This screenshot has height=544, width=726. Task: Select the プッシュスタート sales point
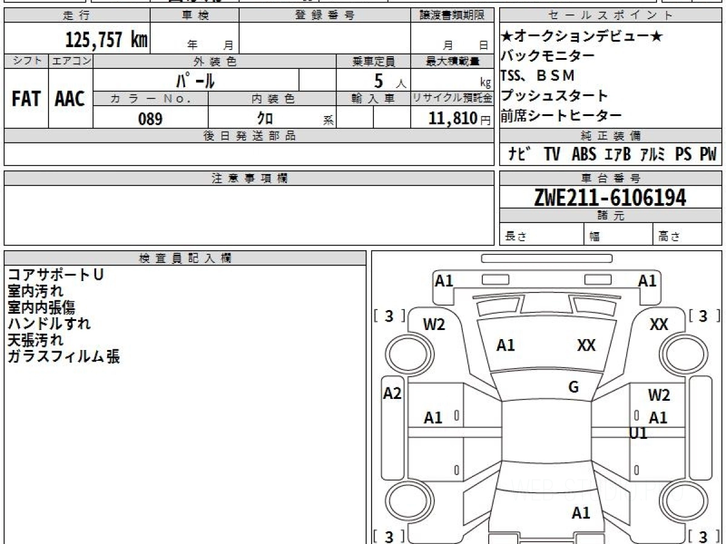coord(555,96)
